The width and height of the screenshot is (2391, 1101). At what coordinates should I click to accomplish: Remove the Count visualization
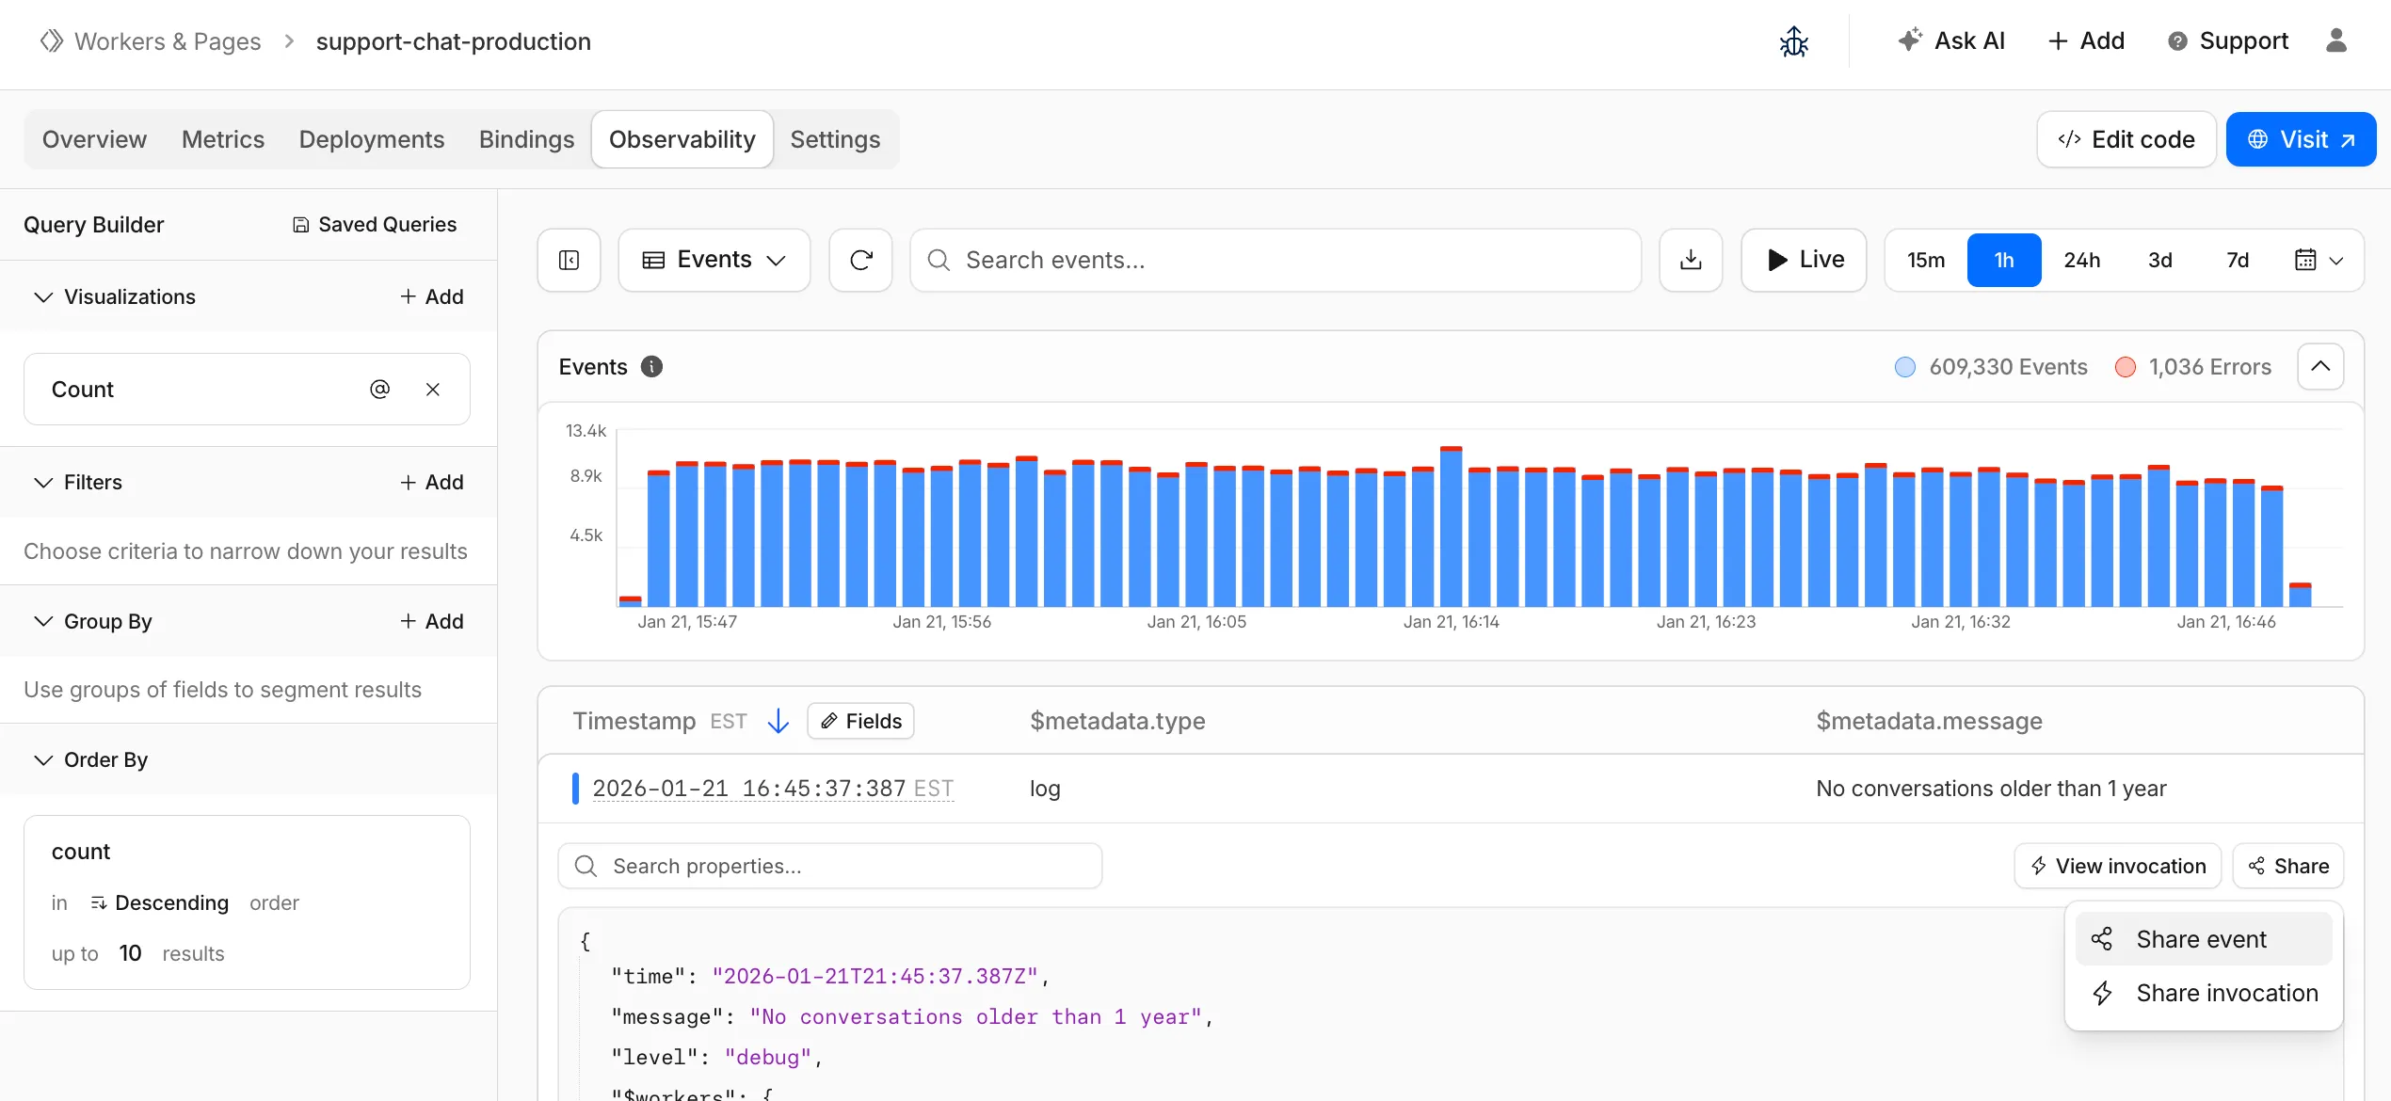point(433,388)
